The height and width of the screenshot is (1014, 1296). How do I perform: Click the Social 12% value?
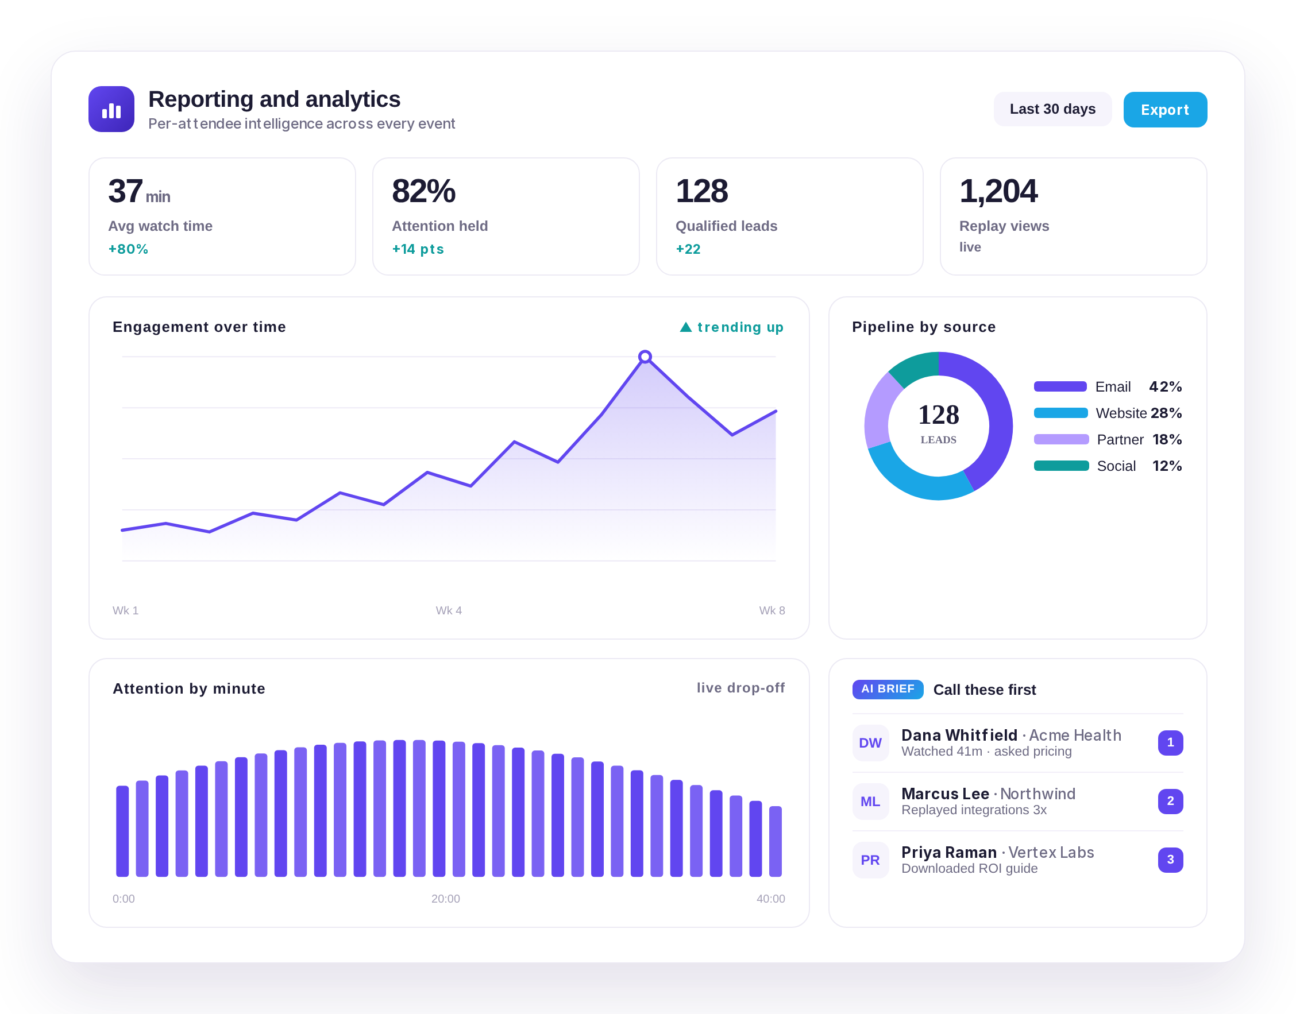1167,466
